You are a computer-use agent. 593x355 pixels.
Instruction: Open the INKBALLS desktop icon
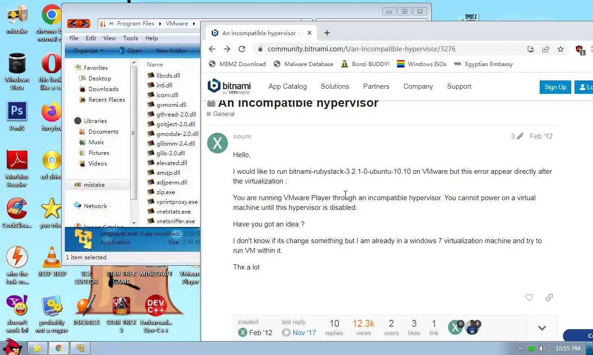click(86, 311)
